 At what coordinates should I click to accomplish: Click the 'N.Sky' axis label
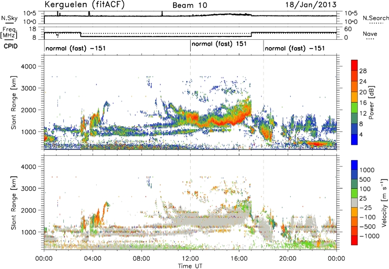click(x=9, y=18)
